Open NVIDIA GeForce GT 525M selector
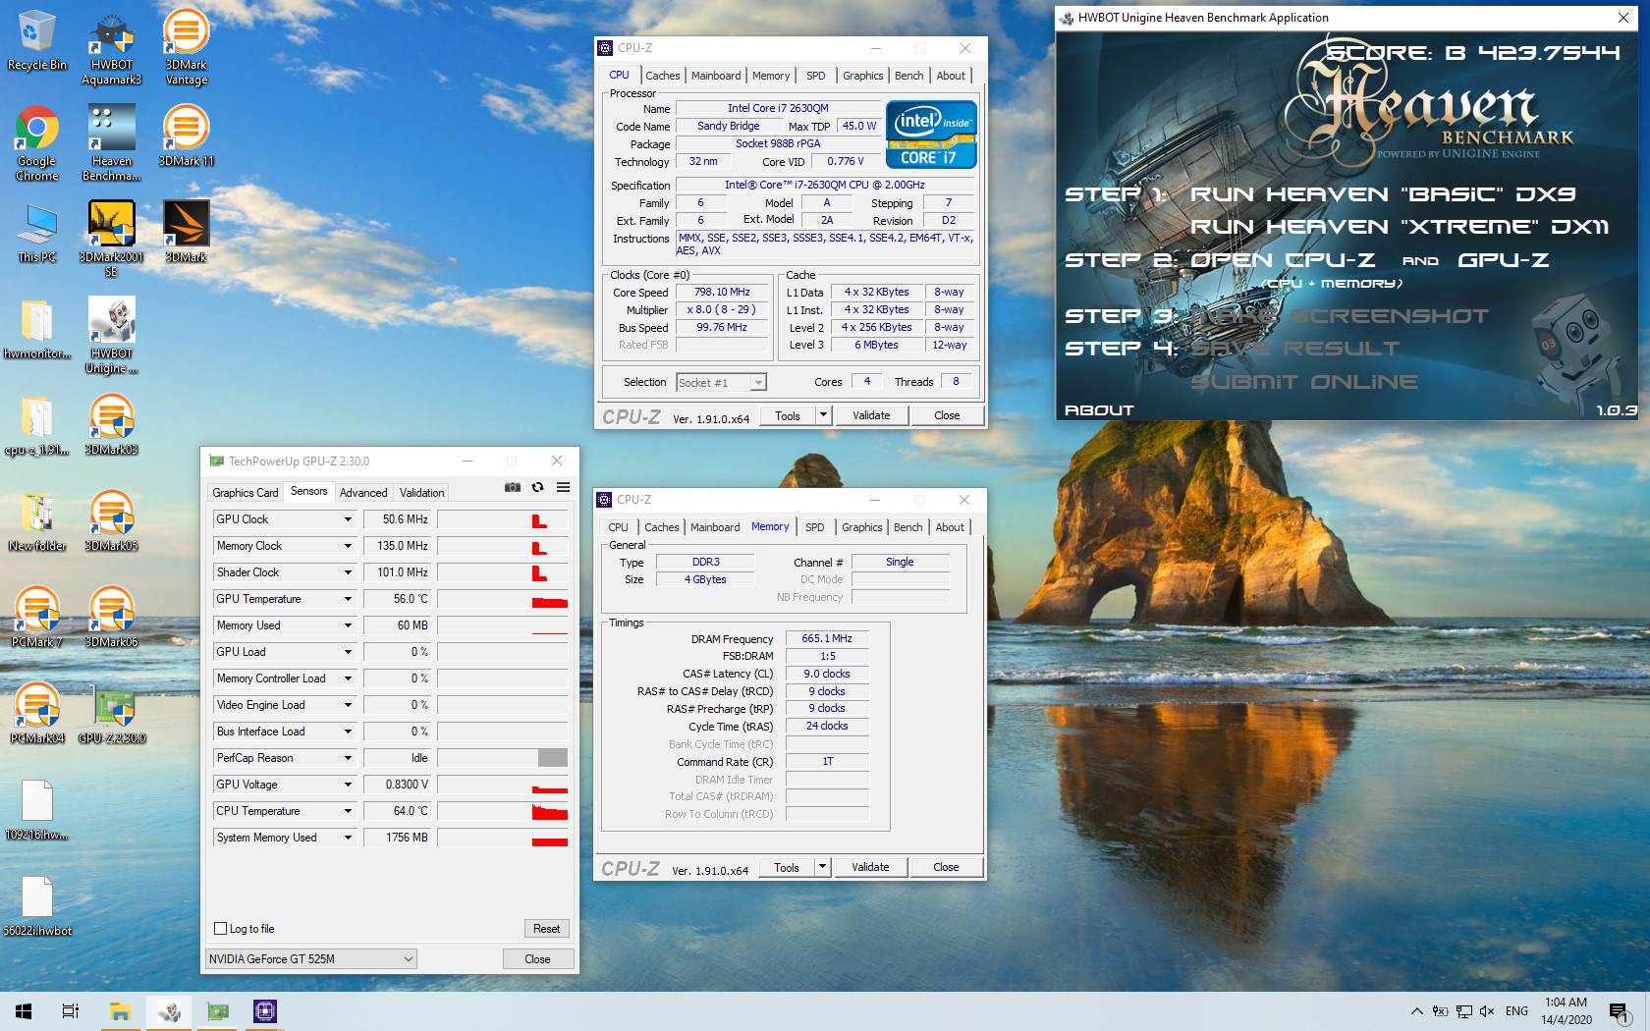Viewport: 1650px width, 1031px height. pyautogui.click(x=311, y=958)
